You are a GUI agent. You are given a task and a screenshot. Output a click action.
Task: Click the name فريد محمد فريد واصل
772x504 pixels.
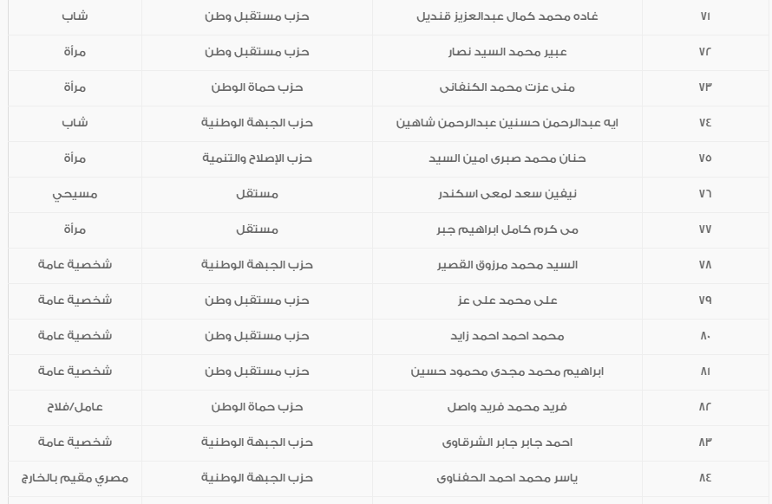tap(507, 407)
